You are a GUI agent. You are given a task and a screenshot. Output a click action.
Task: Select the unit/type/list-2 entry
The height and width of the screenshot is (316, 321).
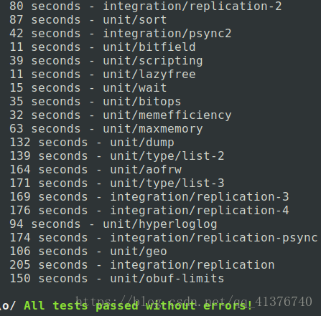[x=117, y=156]
